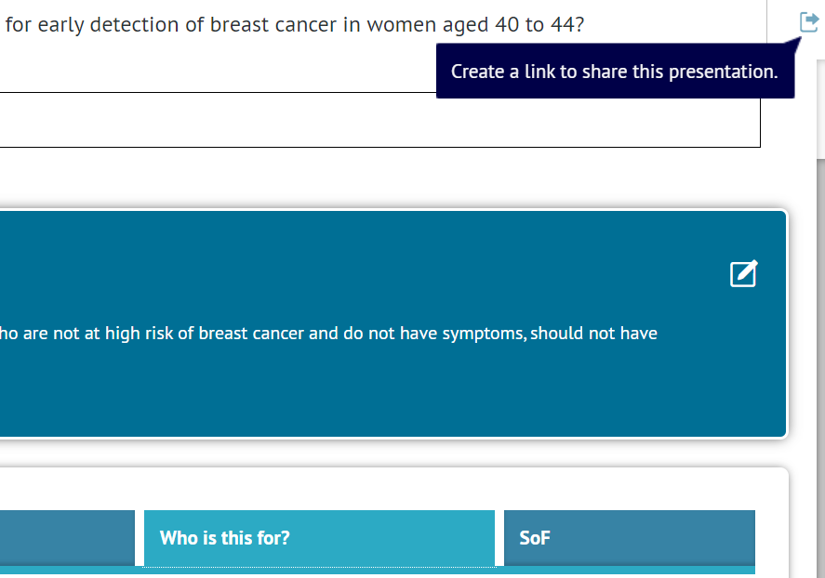Open the SoF tab
This screenshot has height=578, width=825.
tap(629, 537)
